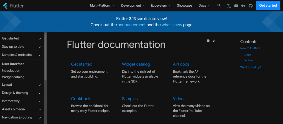The width and height of the screenshot is (283, 124).
Task: Open the announcement link in banner
Action: coord(132,25)
